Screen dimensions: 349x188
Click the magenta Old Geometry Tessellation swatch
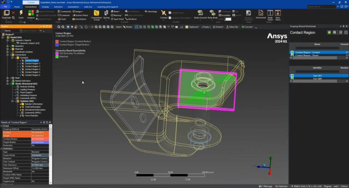click(x=57, y=53)
